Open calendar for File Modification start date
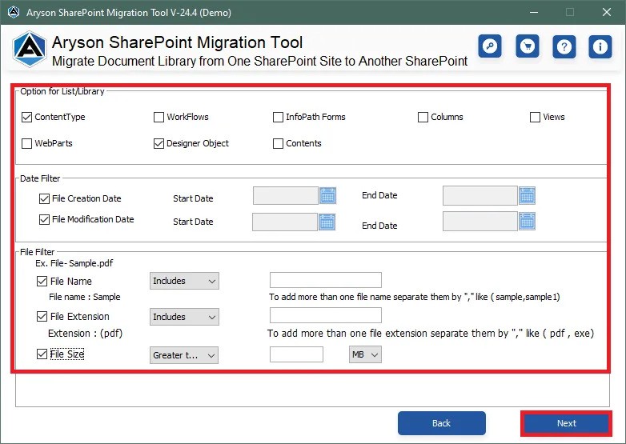This screenshot has height=444, width=626. 327,222
